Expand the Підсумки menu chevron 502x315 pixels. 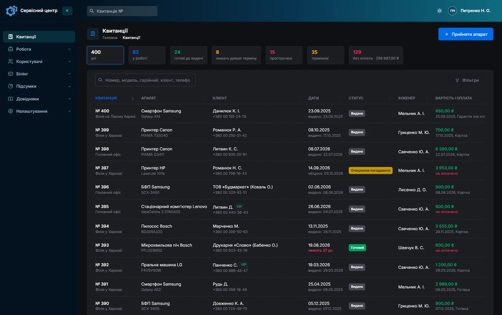(x=69, y=86)
